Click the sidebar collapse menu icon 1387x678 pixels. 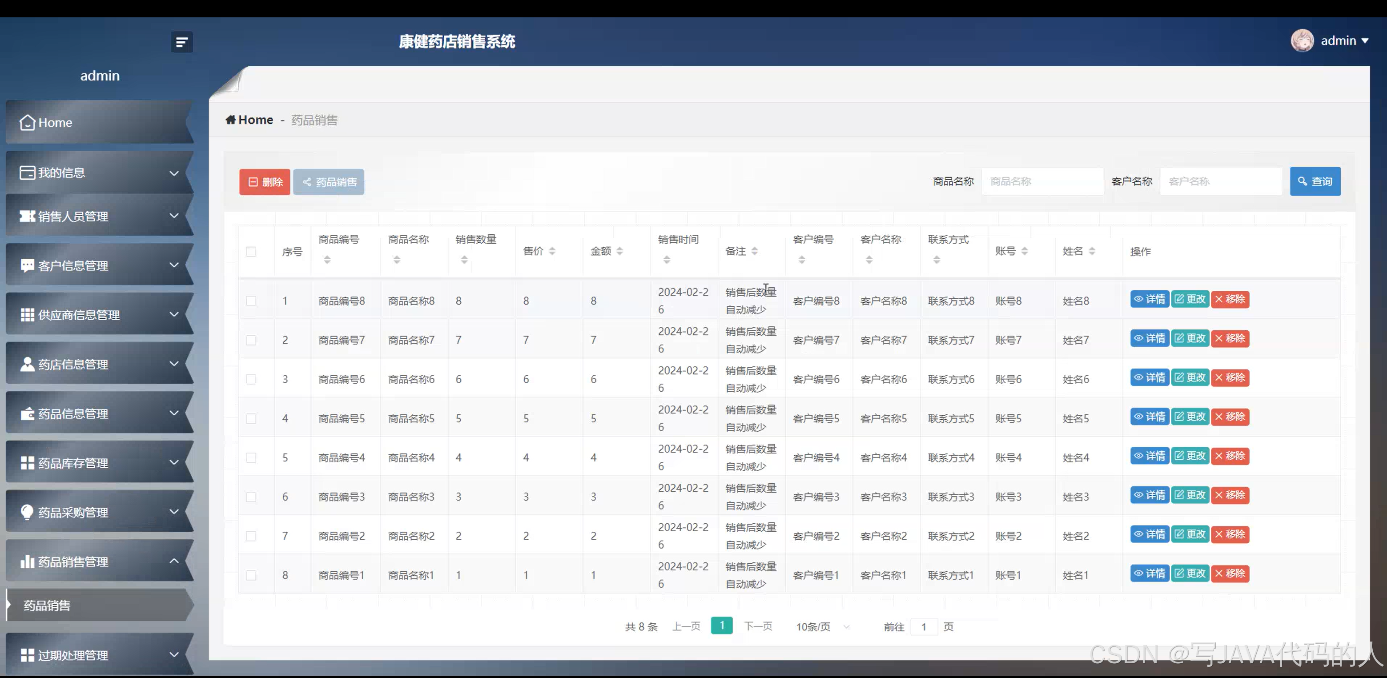pos(181,42)
